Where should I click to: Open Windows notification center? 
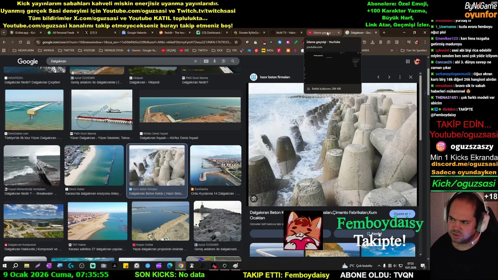423,266
